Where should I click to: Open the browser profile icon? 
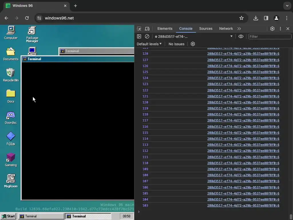[x=276, y=18]
